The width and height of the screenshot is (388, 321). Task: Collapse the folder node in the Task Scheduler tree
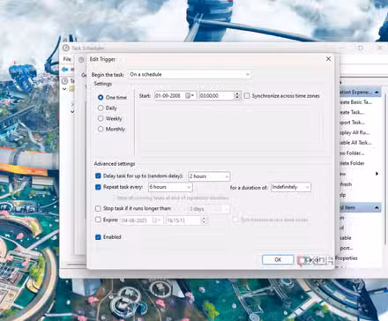click(64, 89)
